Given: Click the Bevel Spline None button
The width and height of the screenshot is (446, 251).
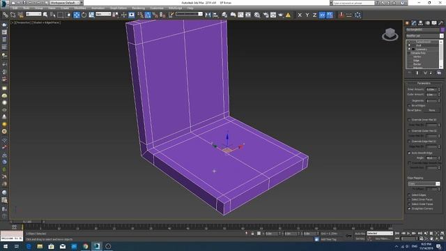Looking at the screenshot, I should pyautogui.click(x=432, y=110).
